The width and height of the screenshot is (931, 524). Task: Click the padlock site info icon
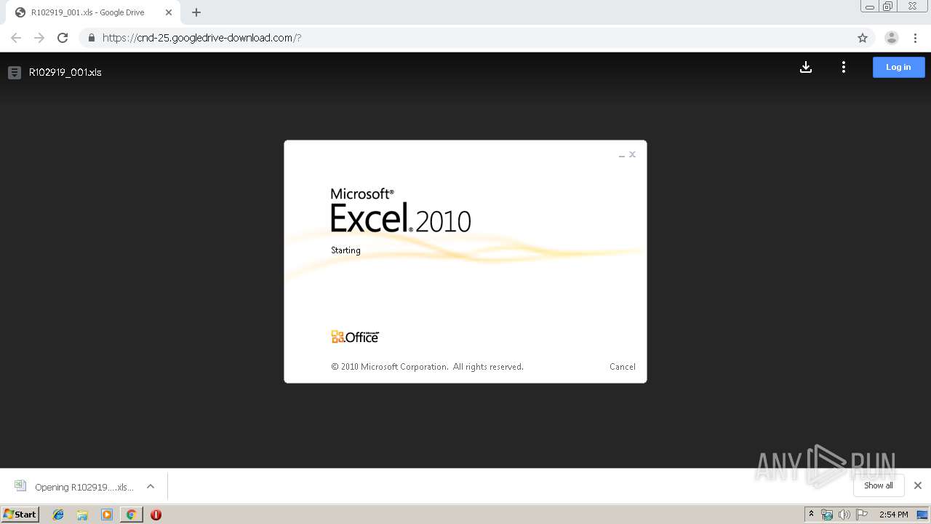[91, 38]
